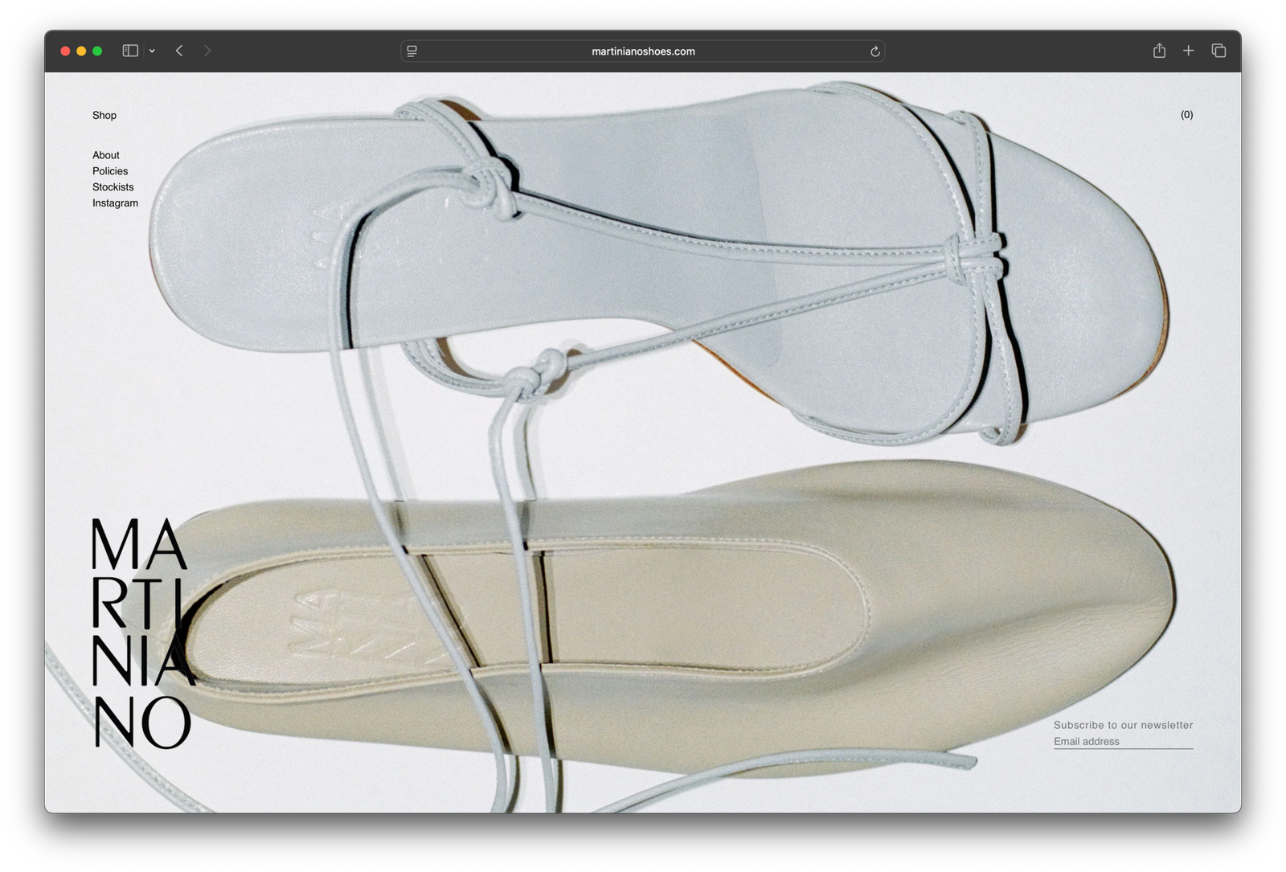Open the sidebar options dropdown chevron

[152, 51]
